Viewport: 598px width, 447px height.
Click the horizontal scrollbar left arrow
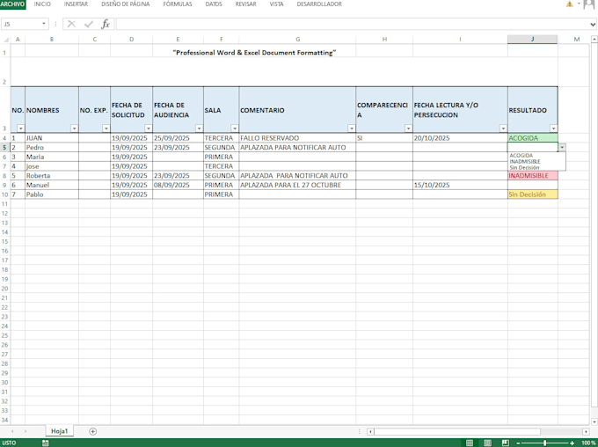(370, 432)
